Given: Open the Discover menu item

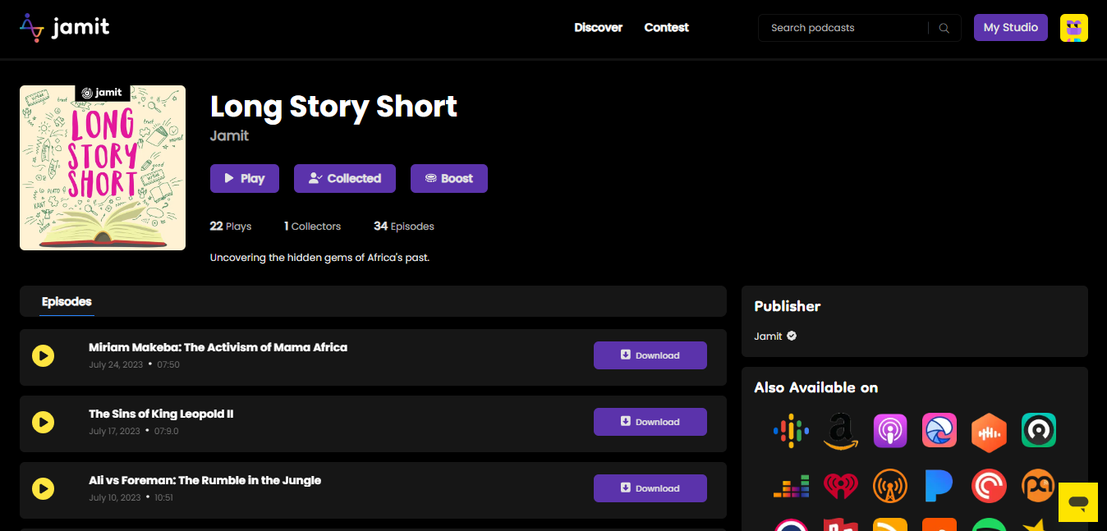Looking at the screenshot, I should point(598,27).
